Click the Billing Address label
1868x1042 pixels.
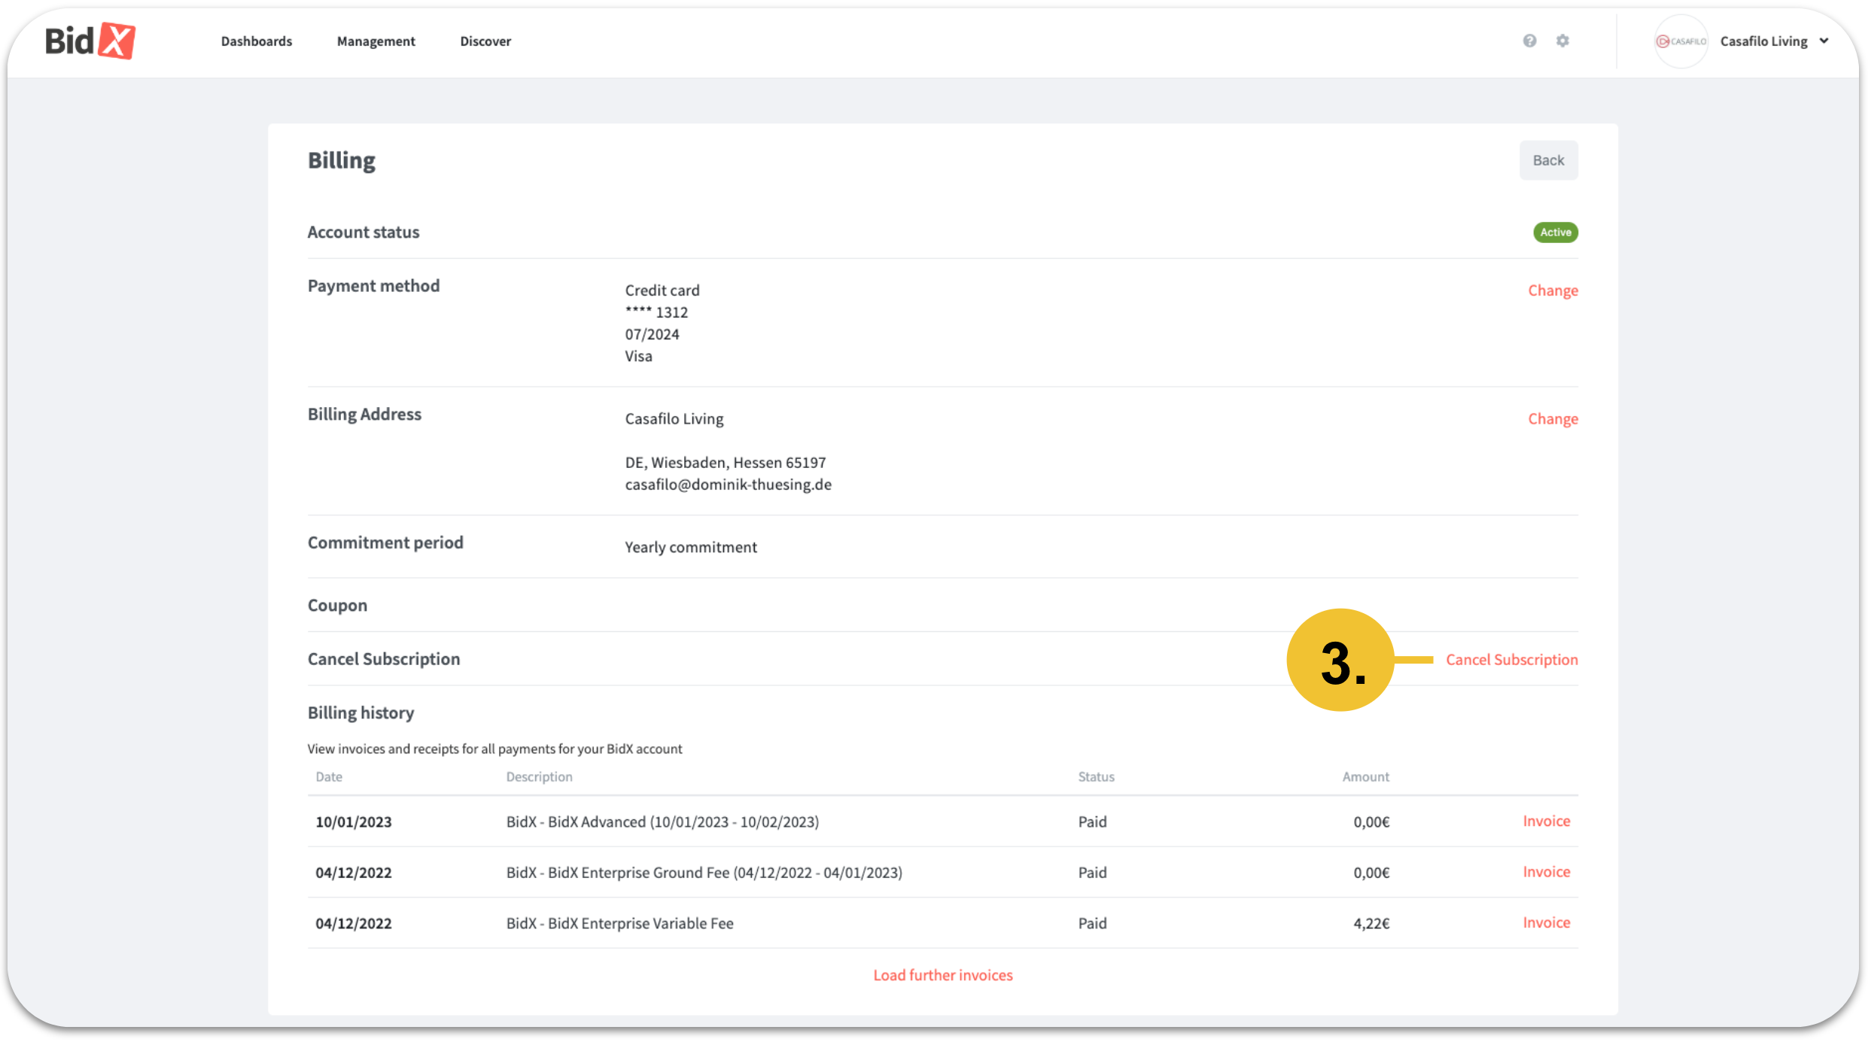point(364,415)
